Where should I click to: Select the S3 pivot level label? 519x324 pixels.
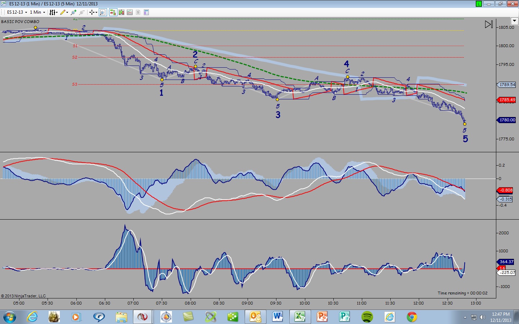(75, 84)
